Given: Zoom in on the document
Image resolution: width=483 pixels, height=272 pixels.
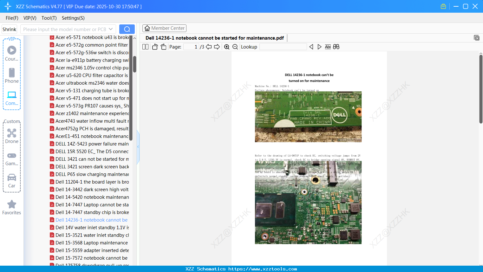Looking at the screenshot, I should [227, 47].
